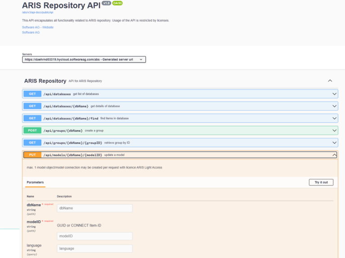
Task: Expand chevron for POST /api/groups/{dbName}
Action: [334, 130]
